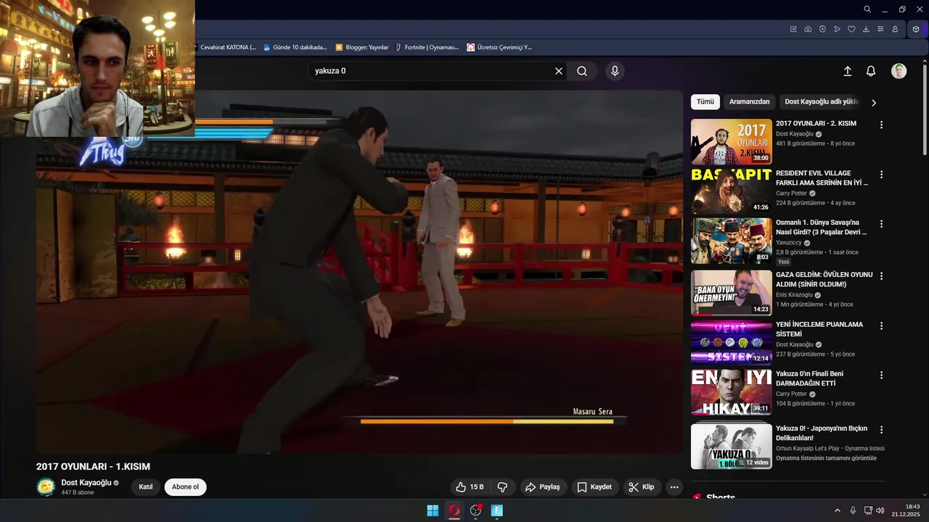This screenshot has height=522, width=929.
Task: Open Fortnite | Oynaması bookmark
Action: (427, 47)
